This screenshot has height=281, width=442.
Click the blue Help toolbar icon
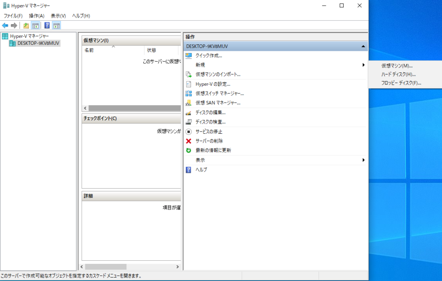tap(47, 25)
